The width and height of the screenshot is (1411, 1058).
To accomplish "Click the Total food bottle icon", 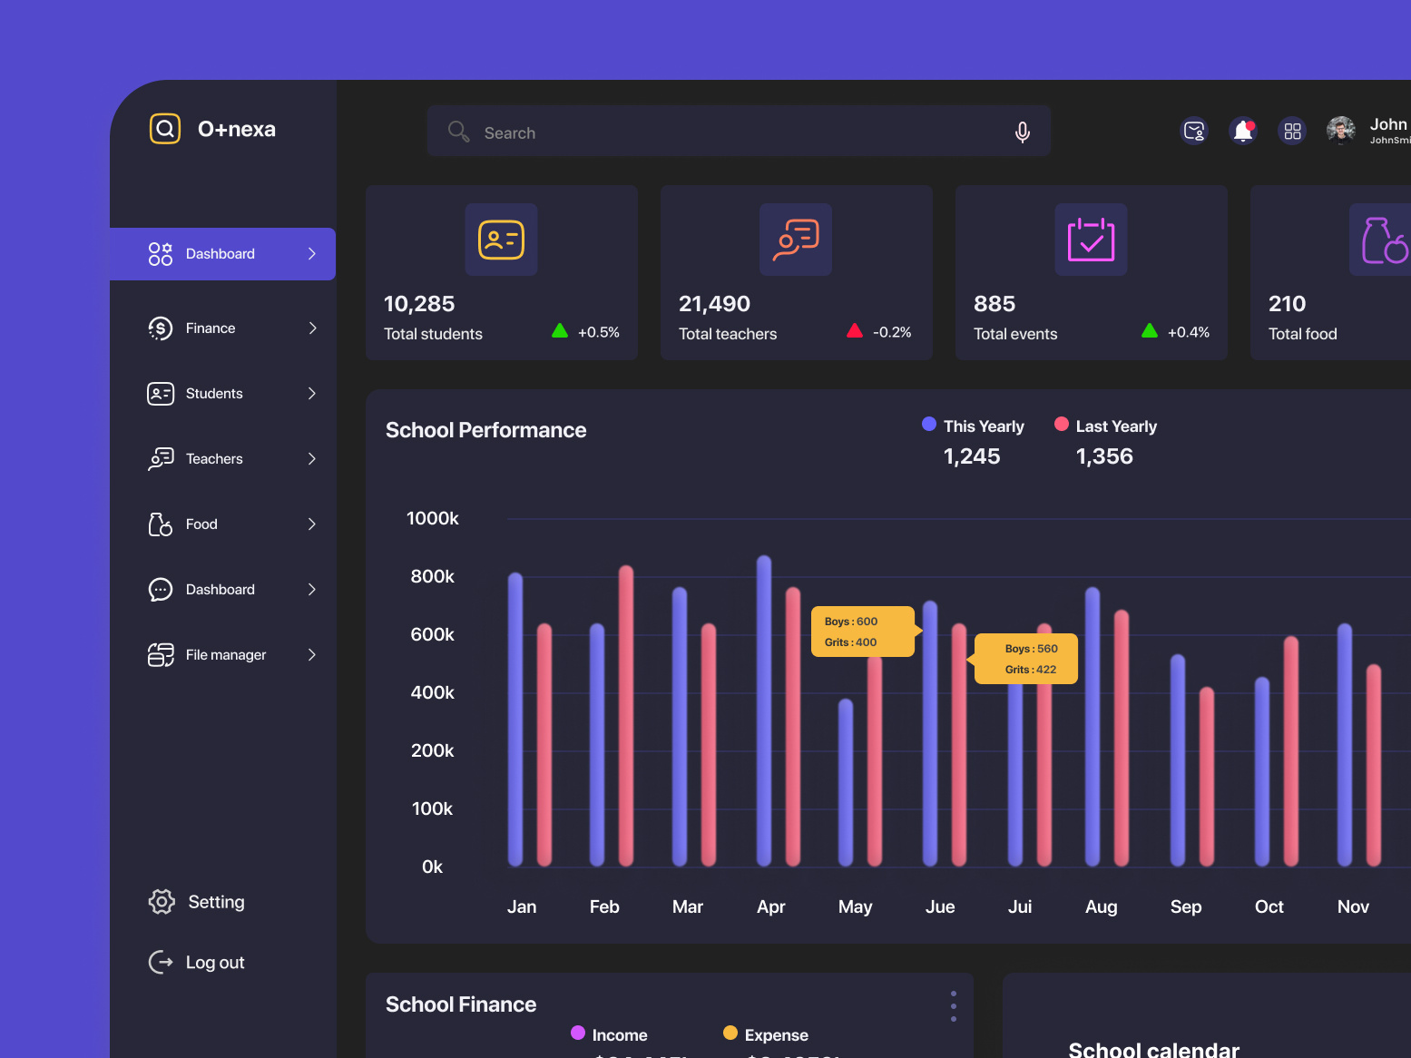I will [1382, 240].
